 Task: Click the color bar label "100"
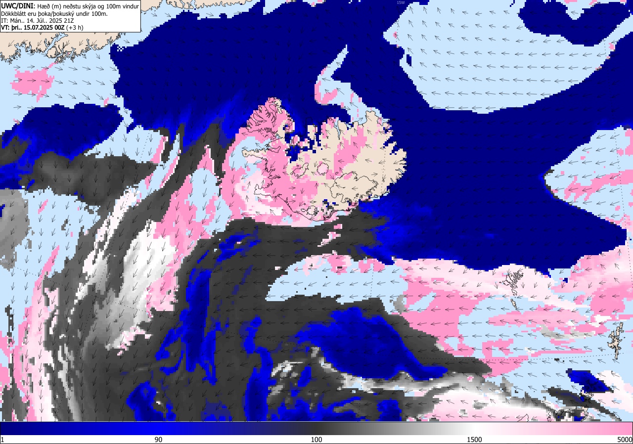(x=316, y=440)
